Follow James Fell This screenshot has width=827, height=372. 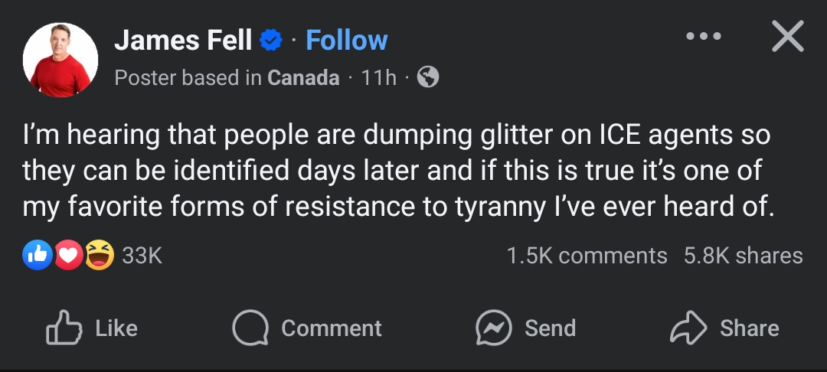pos(346,41)
